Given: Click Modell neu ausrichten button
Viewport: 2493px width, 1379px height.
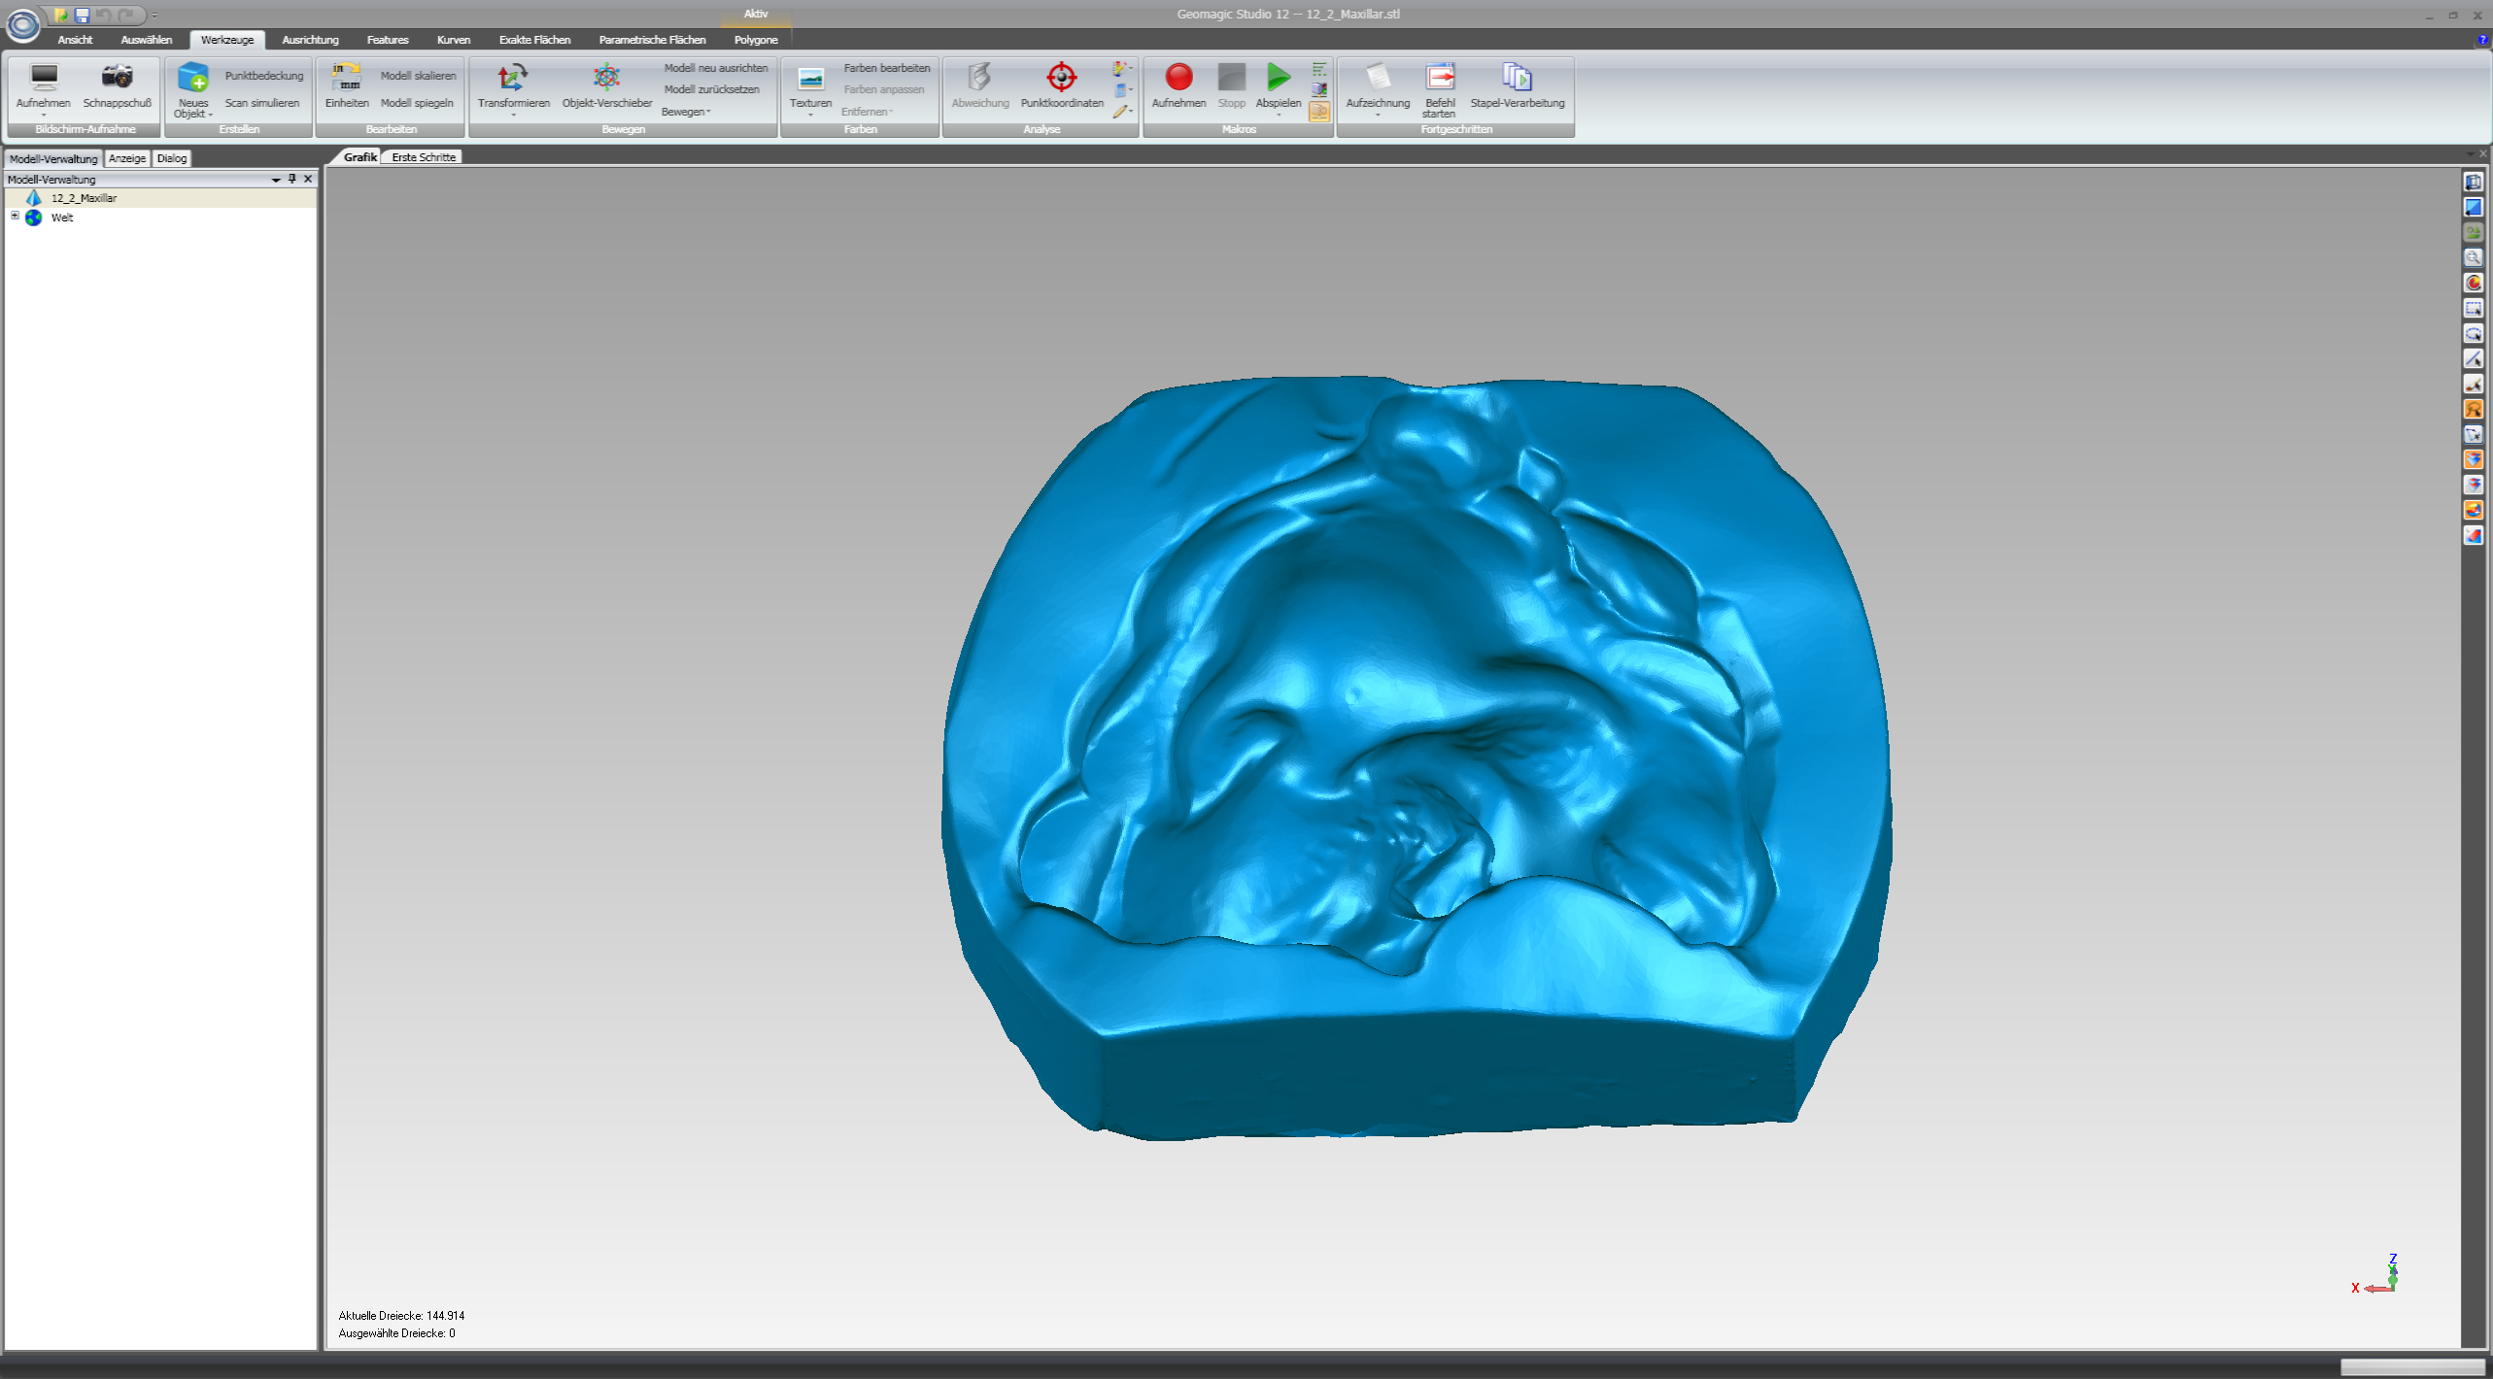Looking at the screenshot, I should click(x=716, y=68).
